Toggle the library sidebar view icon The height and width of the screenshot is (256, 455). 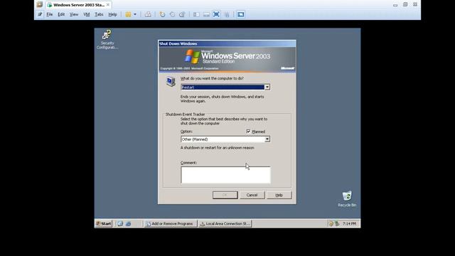pos(196,14)
